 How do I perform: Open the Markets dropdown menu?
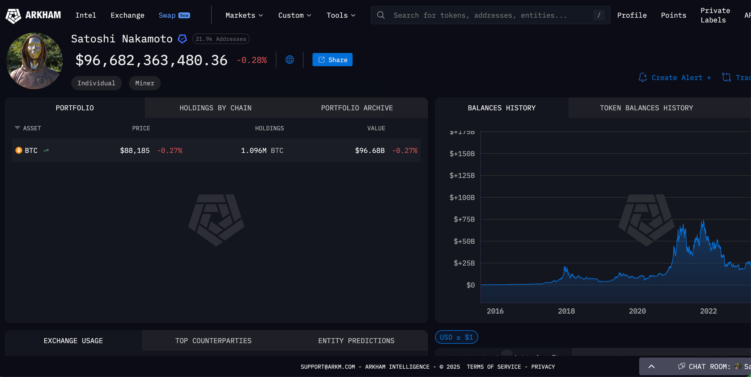click(244, 15)
